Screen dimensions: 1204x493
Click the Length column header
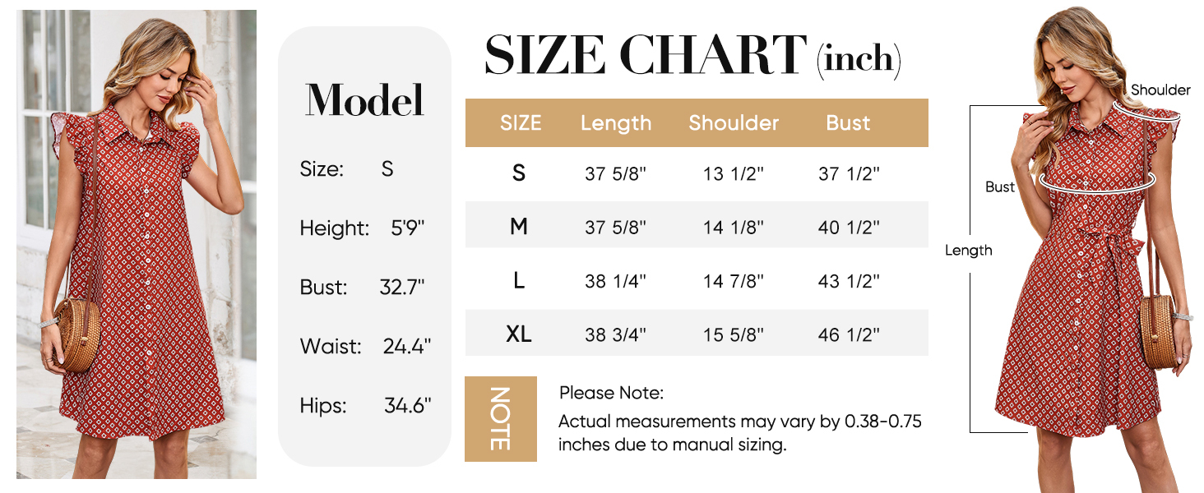click(616, 123)
